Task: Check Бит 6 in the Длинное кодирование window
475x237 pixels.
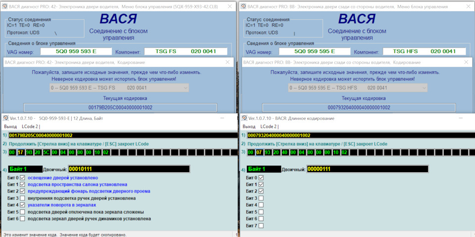Action: (261, 219)
